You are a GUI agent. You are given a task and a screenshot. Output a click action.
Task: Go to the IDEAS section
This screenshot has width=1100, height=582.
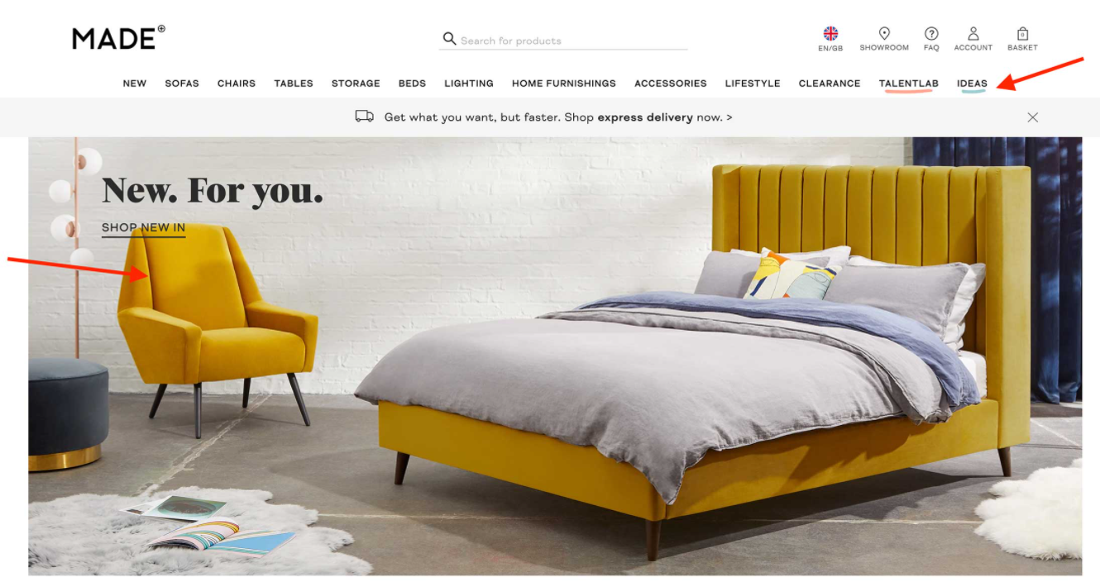point(972,83)
